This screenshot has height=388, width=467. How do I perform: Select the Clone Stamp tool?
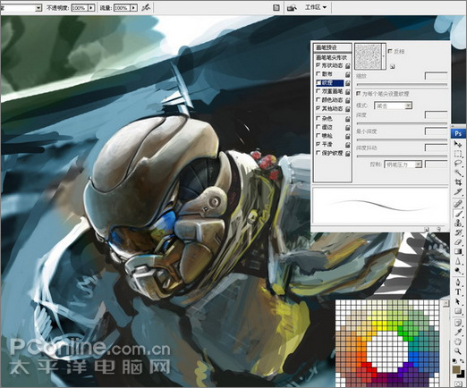457,223
